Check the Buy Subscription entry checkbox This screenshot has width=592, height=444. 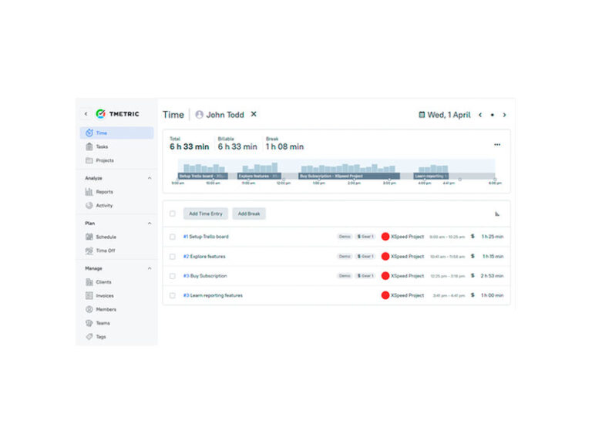tap(173, 276)
